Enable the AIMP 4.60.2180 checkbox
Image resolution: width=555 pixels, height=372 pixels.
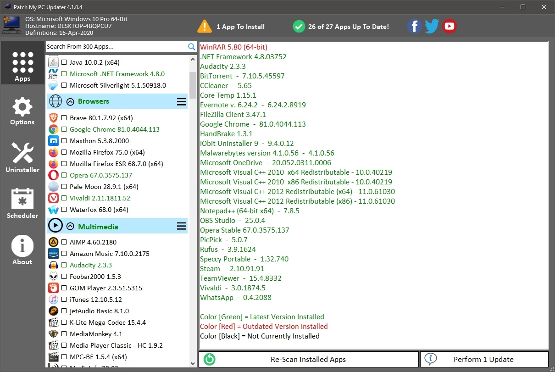pos(64,242)
